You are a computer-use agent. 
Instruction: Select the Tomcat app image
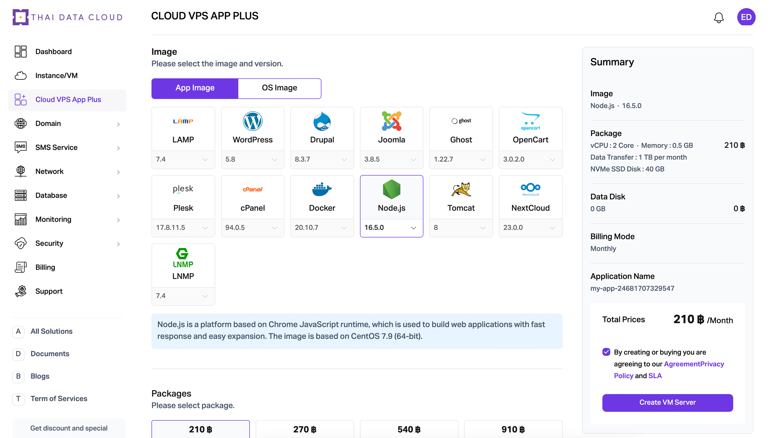(x=461, y=197)
